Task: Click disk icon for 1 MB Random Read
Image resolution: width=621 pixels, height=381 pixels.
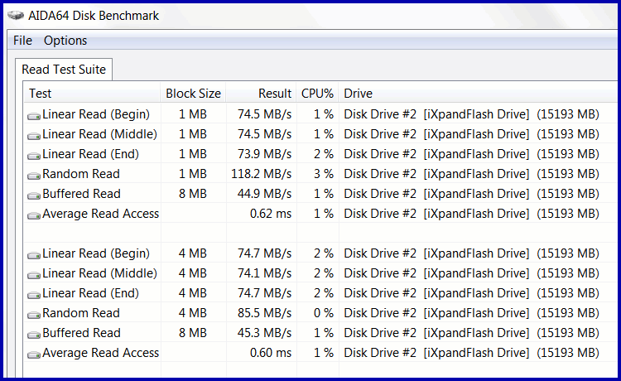Action: pyautogui.click(x=34, y=175)
